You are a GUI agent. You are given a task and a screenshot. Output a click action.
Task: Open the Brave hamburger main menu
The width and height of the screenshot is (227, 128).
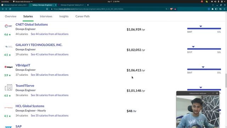(x=225, y=9)
